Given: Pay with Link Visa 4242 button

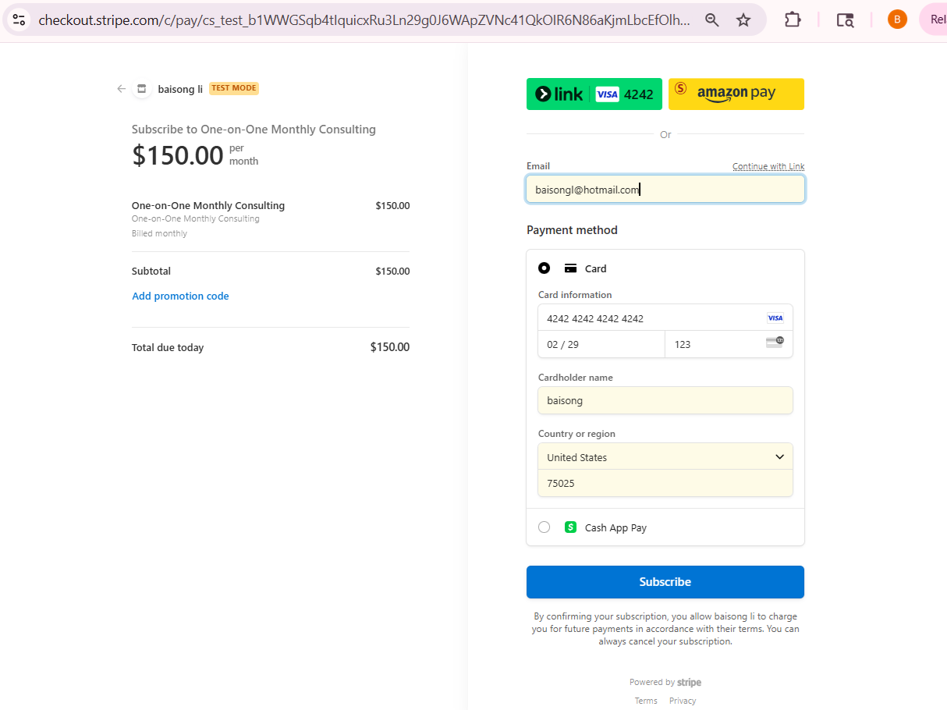Looking at the screenshot, I should coord(594,94).
